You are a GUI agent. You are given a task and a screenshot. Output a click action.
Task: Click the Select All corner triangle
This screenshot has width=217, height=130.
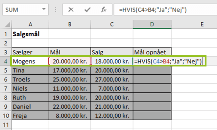click(7, 25)
